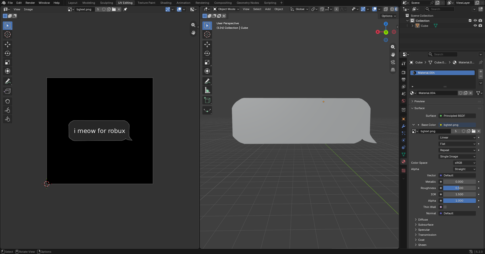Choose the Scale tool in 3D viewport

point(207,62)
